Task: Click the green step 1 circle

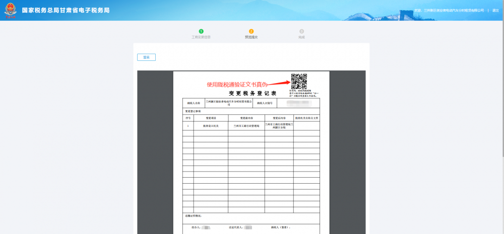Action: point(201,31)
